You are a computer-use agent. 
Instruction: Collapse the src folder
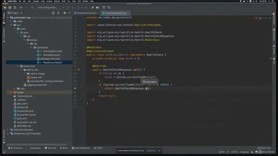click(11, 25)
